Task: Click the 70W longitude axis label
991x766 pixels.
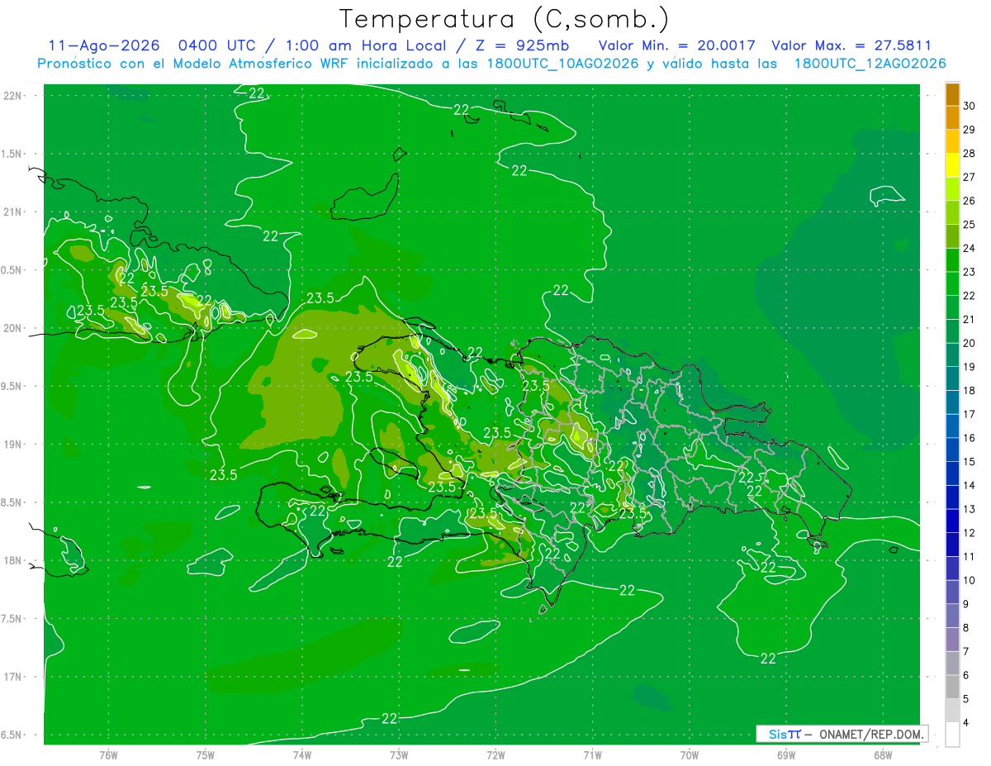Action: [690, 754]
